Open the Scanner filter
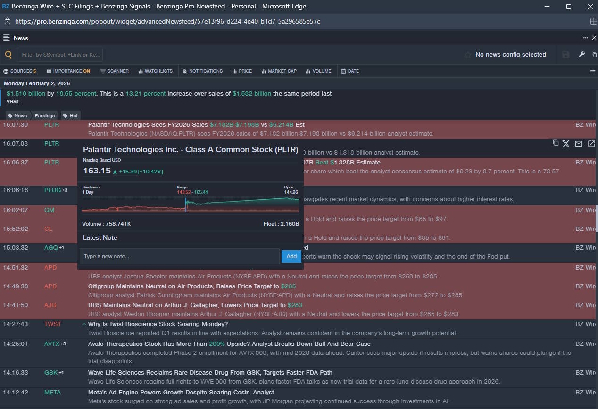 point(115,71)
